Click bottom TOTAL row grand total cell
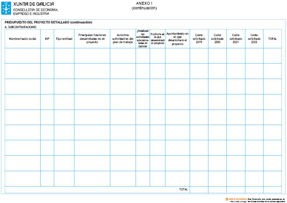287x203 pixels. 273,189
